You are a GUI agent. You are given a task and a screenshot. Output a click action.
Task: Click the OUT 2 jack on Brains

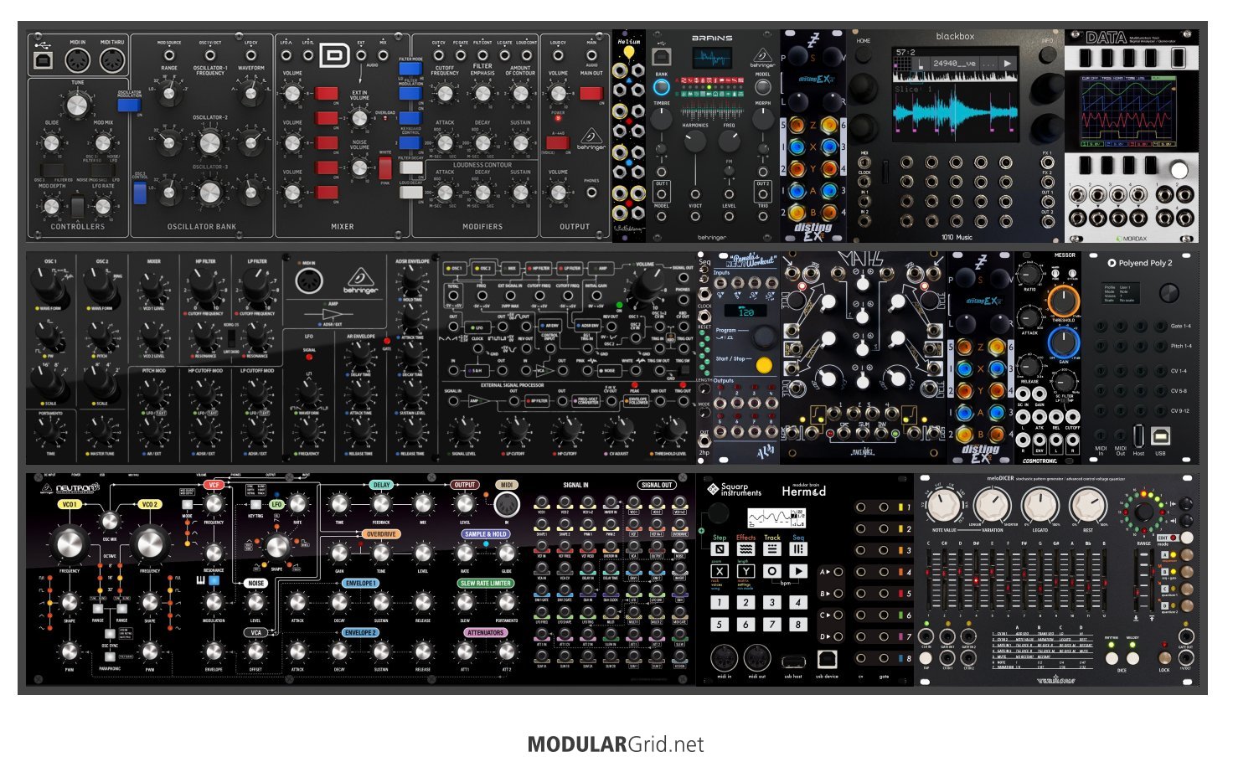tap(762, 193)
